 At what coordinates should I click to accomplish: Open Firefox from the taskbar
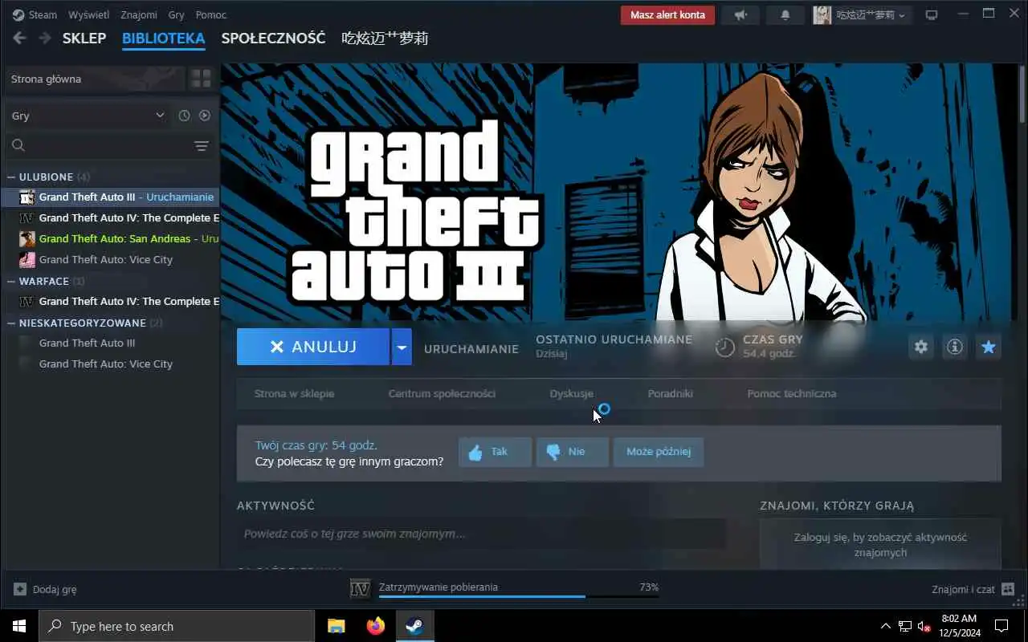coord(375,626)
